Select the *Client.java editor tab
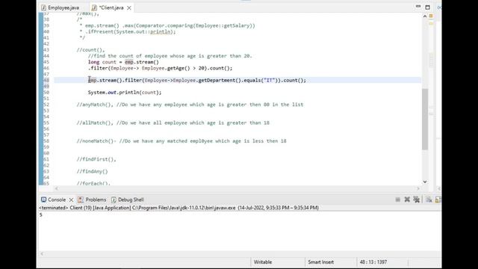 [111, 7]
